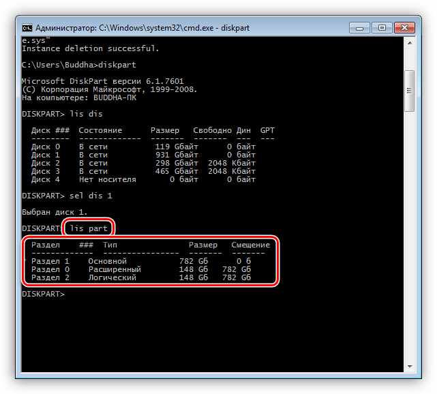Click the line '(С) Корпорация Майкрософт, 1999-2008.'

[110, 89]
